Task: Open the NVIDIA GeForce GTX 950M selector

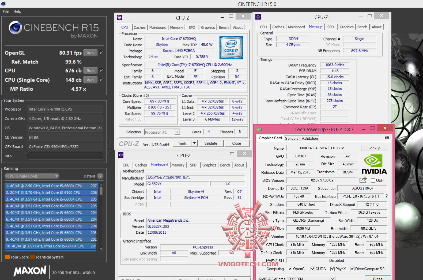Action: point(296,278)
